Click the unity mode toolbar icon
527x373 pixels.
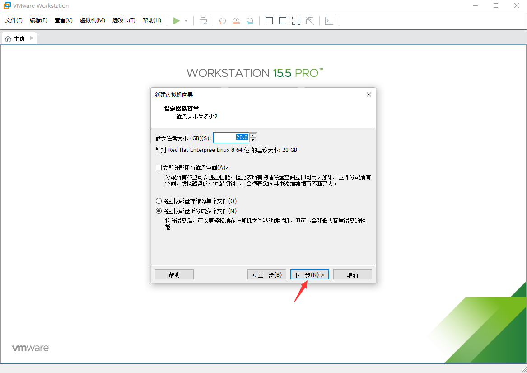click(310, 21)
